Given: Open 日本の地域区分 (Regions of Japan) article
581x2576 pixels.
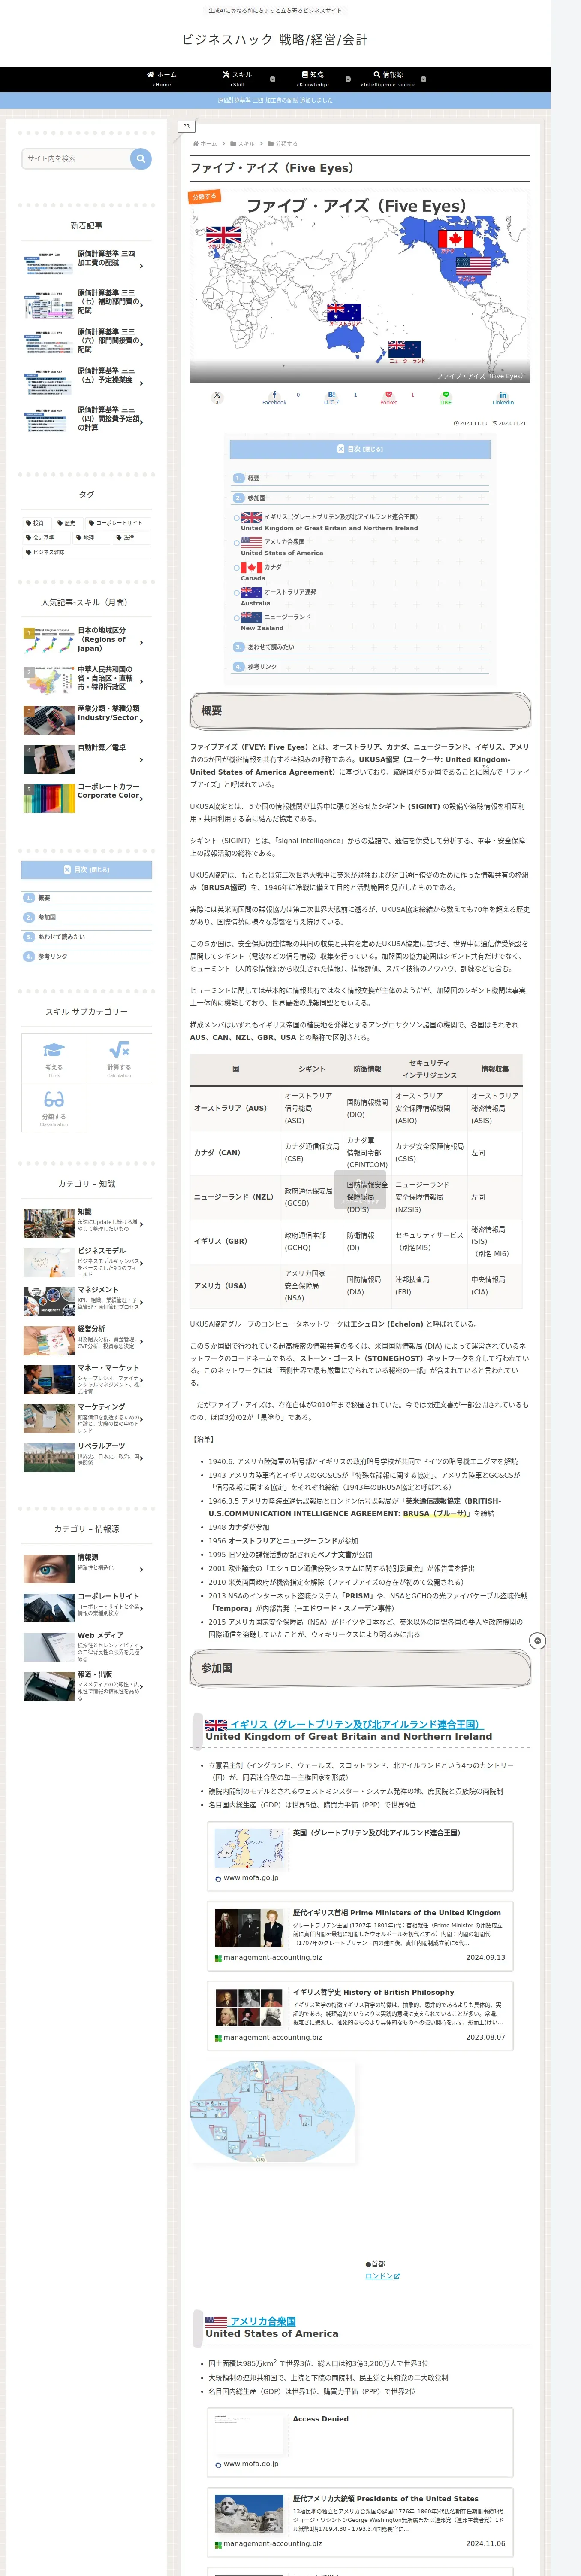Looking at the screenshot, I should pyautogui.click(x=87, y=640).
